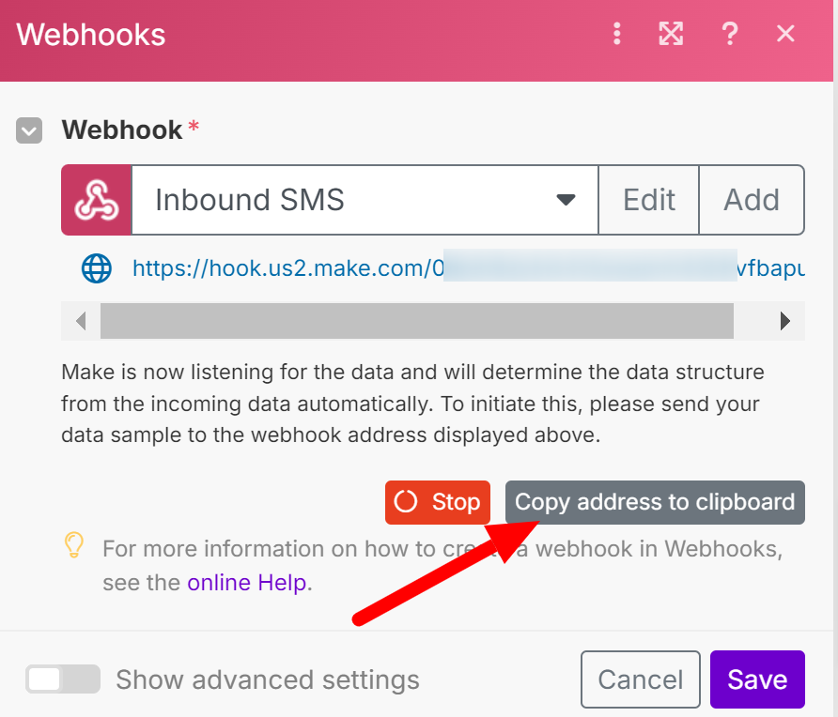838x717 pixels.
Task: Click the horizontal URL scrollbar thumb
Action: [x=416, y=321]
